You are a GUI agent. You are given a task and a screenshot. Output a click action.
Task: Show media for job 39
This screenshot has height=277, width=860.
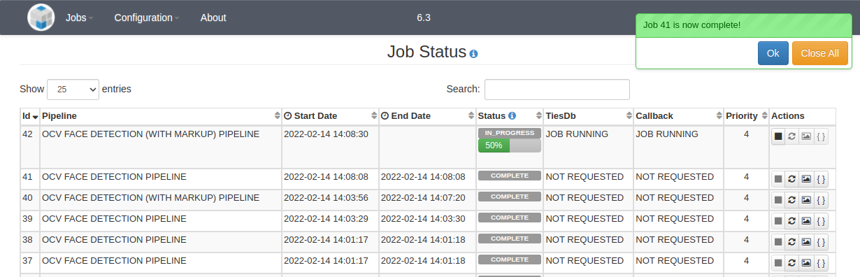(806, 221)
